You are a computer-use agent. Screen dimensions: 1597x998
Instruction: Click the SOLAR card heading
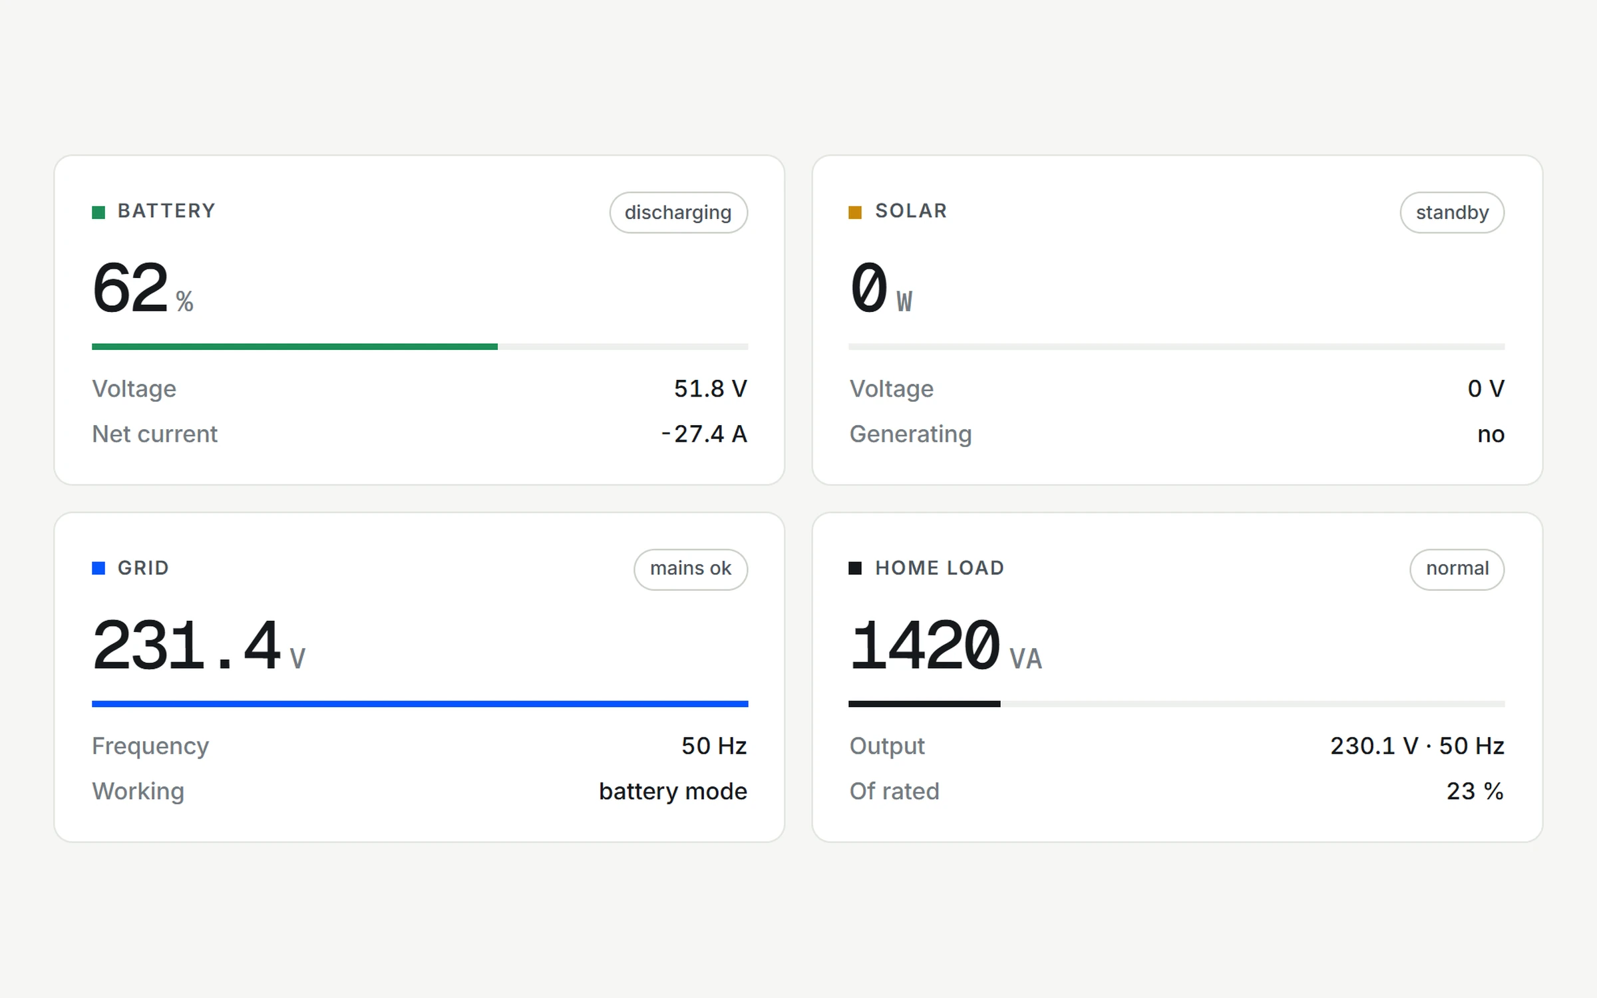point(911,211)
